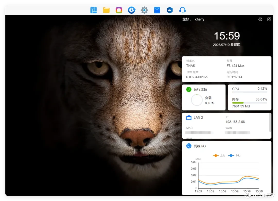The height and width of the screenshot is (201, 278).
Task: Click the date 2025/07/10 星期四
Action: [x=227, y=45]
